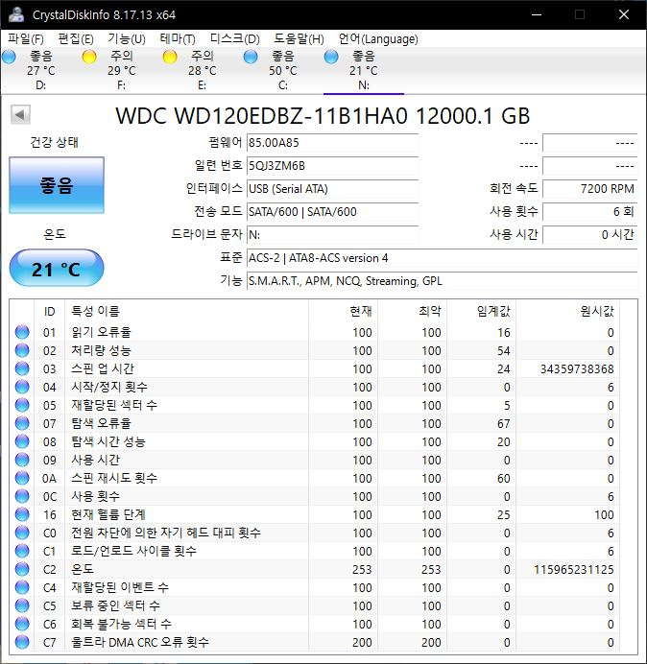Select threshold value 67 in 탐색 오류율 row
This screenshot has width=647, height=664.
[503, 423]
